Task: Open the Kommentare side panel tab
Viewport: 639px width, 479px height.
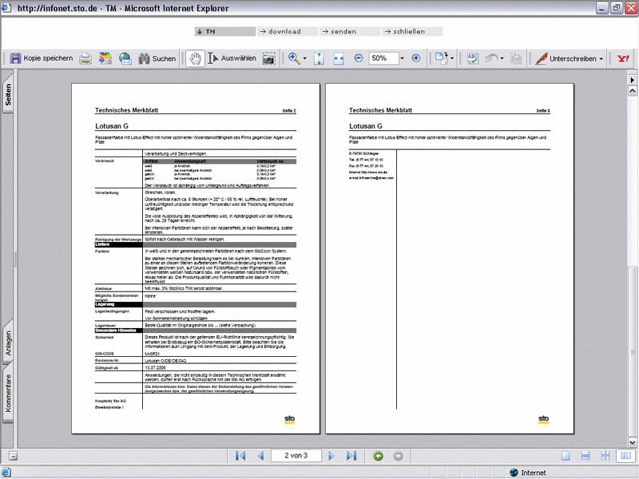Action: 8,394
